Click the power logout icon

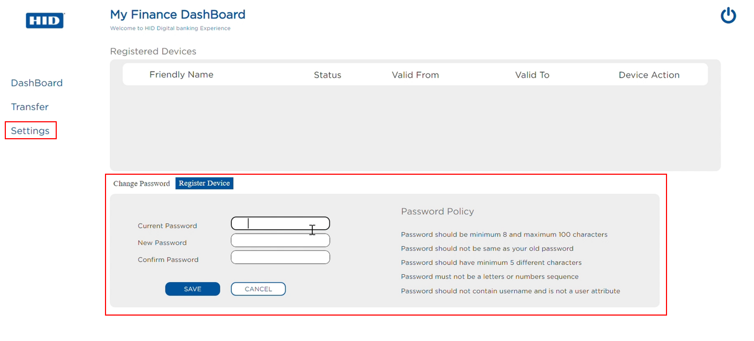coord(728,15)
